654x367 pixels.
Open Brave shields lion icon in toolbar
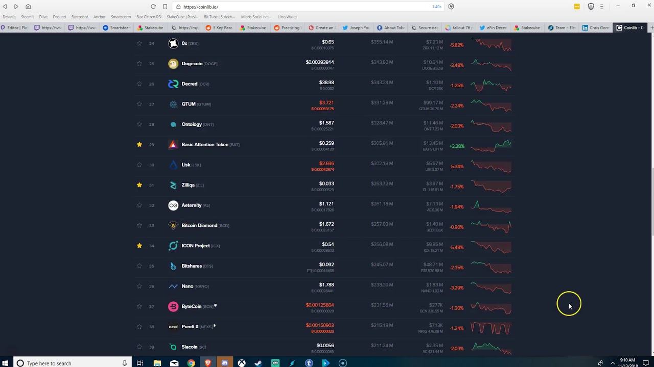591,7
